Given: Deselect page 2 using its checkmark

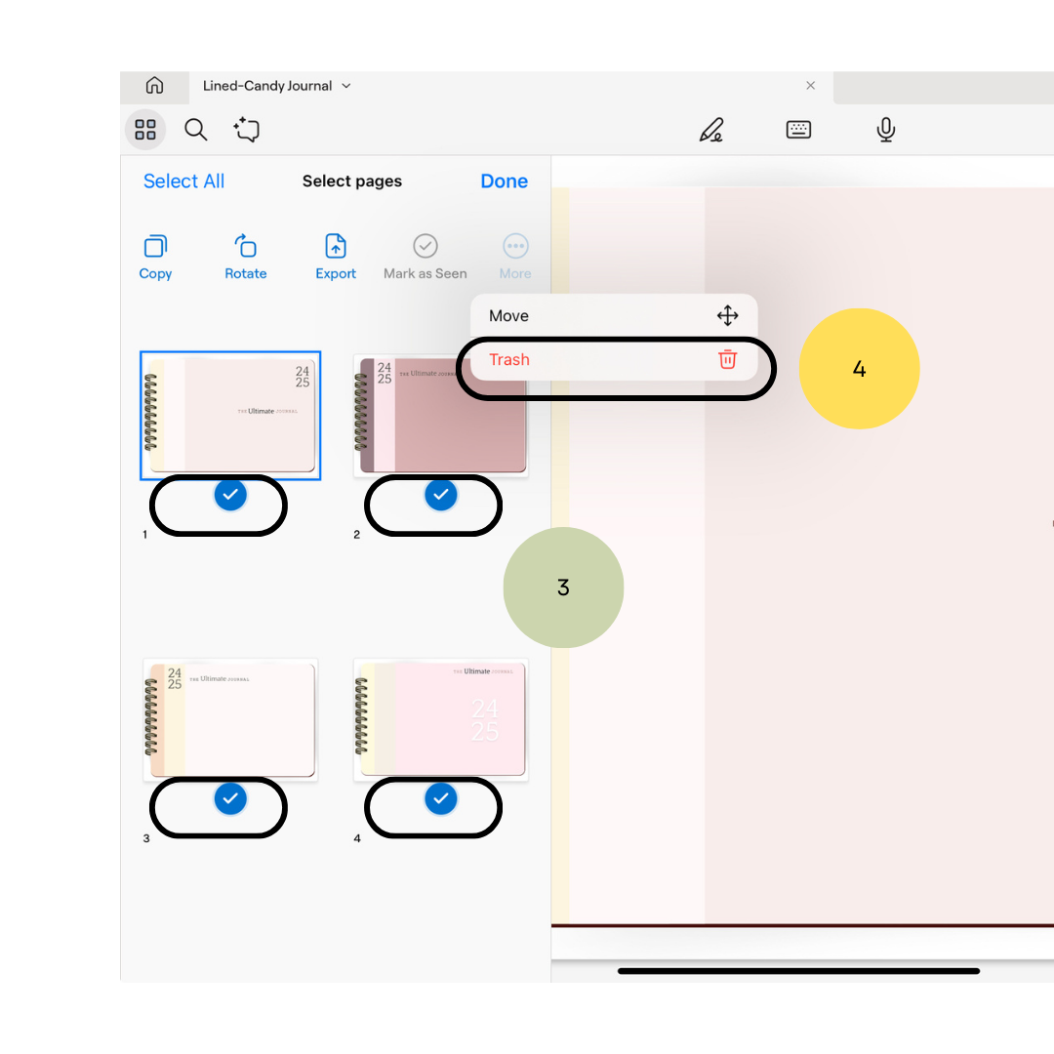Looking at the screenshot, I should (441, 496).
